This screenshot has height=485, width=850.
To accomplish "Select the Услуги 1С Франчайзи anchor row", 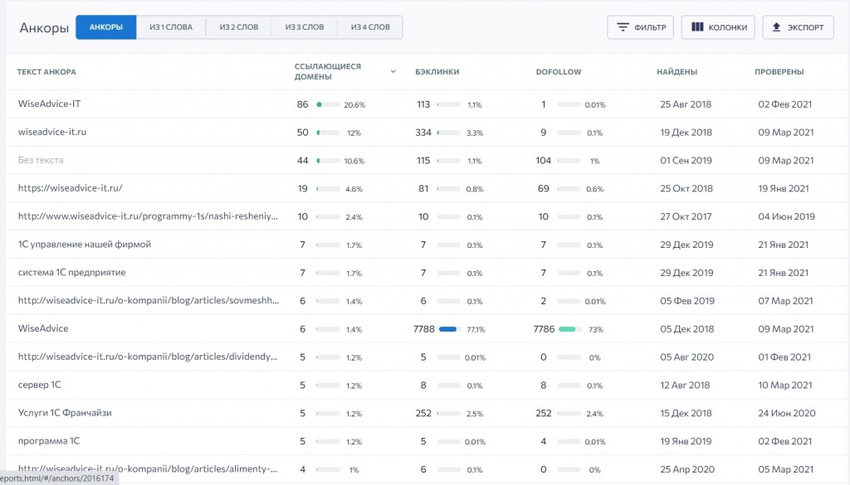I will [x=65, y=413].
